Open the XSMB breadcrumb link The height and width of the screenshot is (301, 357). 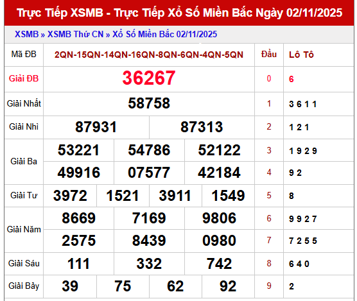[26, 34]
